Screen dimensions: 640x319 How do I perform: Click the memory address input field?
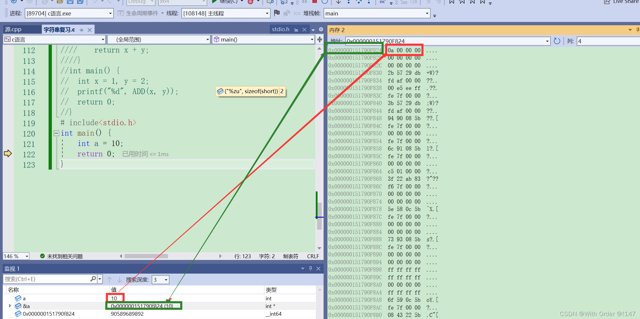(445, 41)
